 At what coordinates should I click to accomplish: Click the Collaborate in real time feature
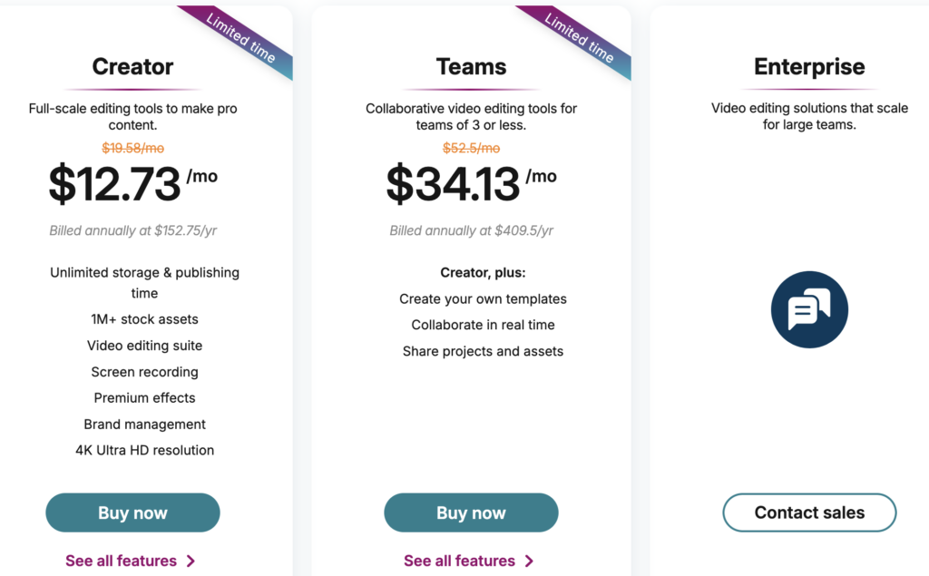point(483,325)
